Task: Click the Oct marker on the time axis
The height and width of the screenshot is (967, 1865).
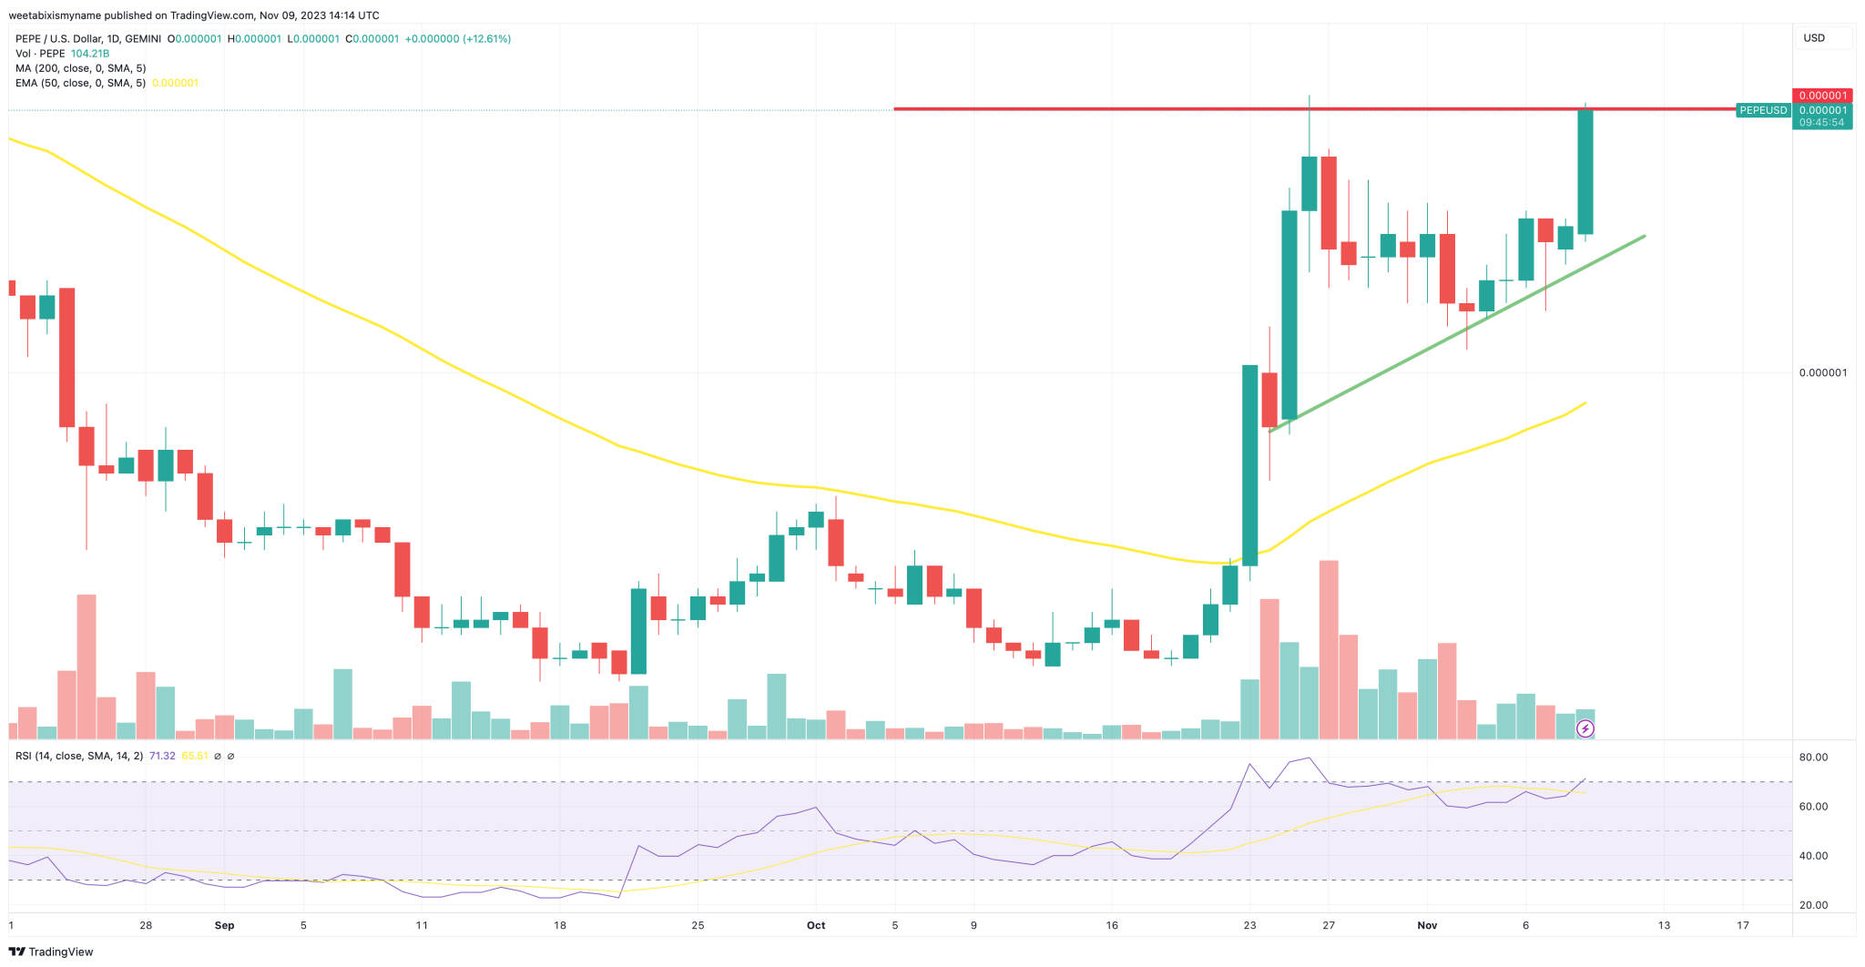Action: (816, 925)
